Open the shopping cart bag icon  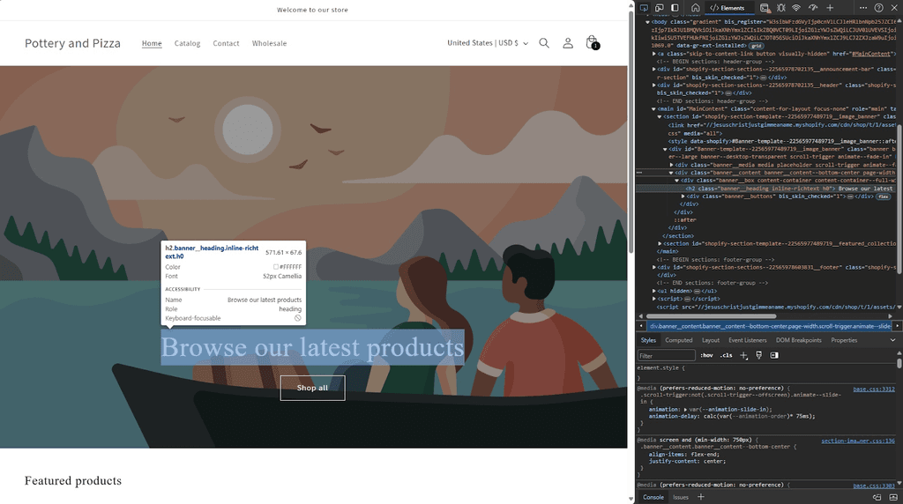[592, 42]
